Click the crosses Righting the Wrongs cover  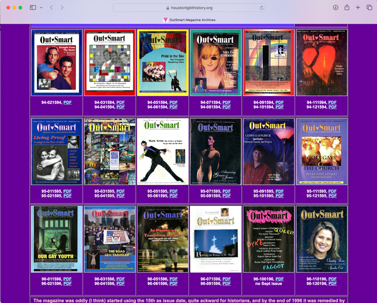tap(216, 239)
